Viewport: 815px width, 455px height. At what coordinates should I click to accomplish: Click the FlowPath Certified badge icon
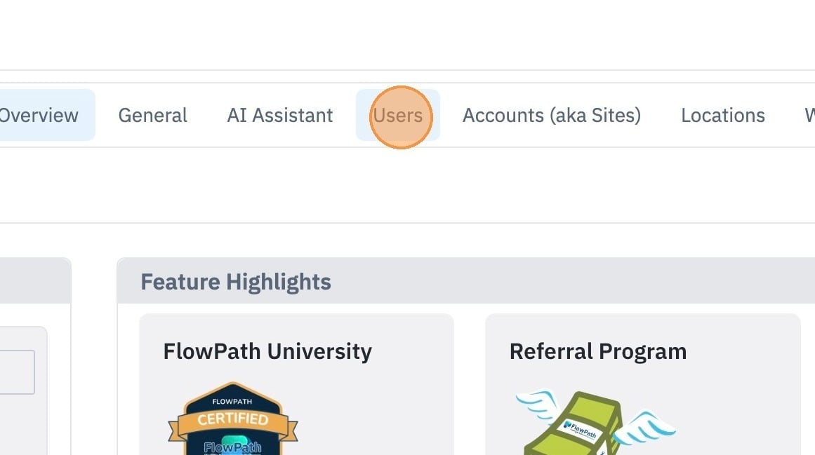tap(233, 419)
